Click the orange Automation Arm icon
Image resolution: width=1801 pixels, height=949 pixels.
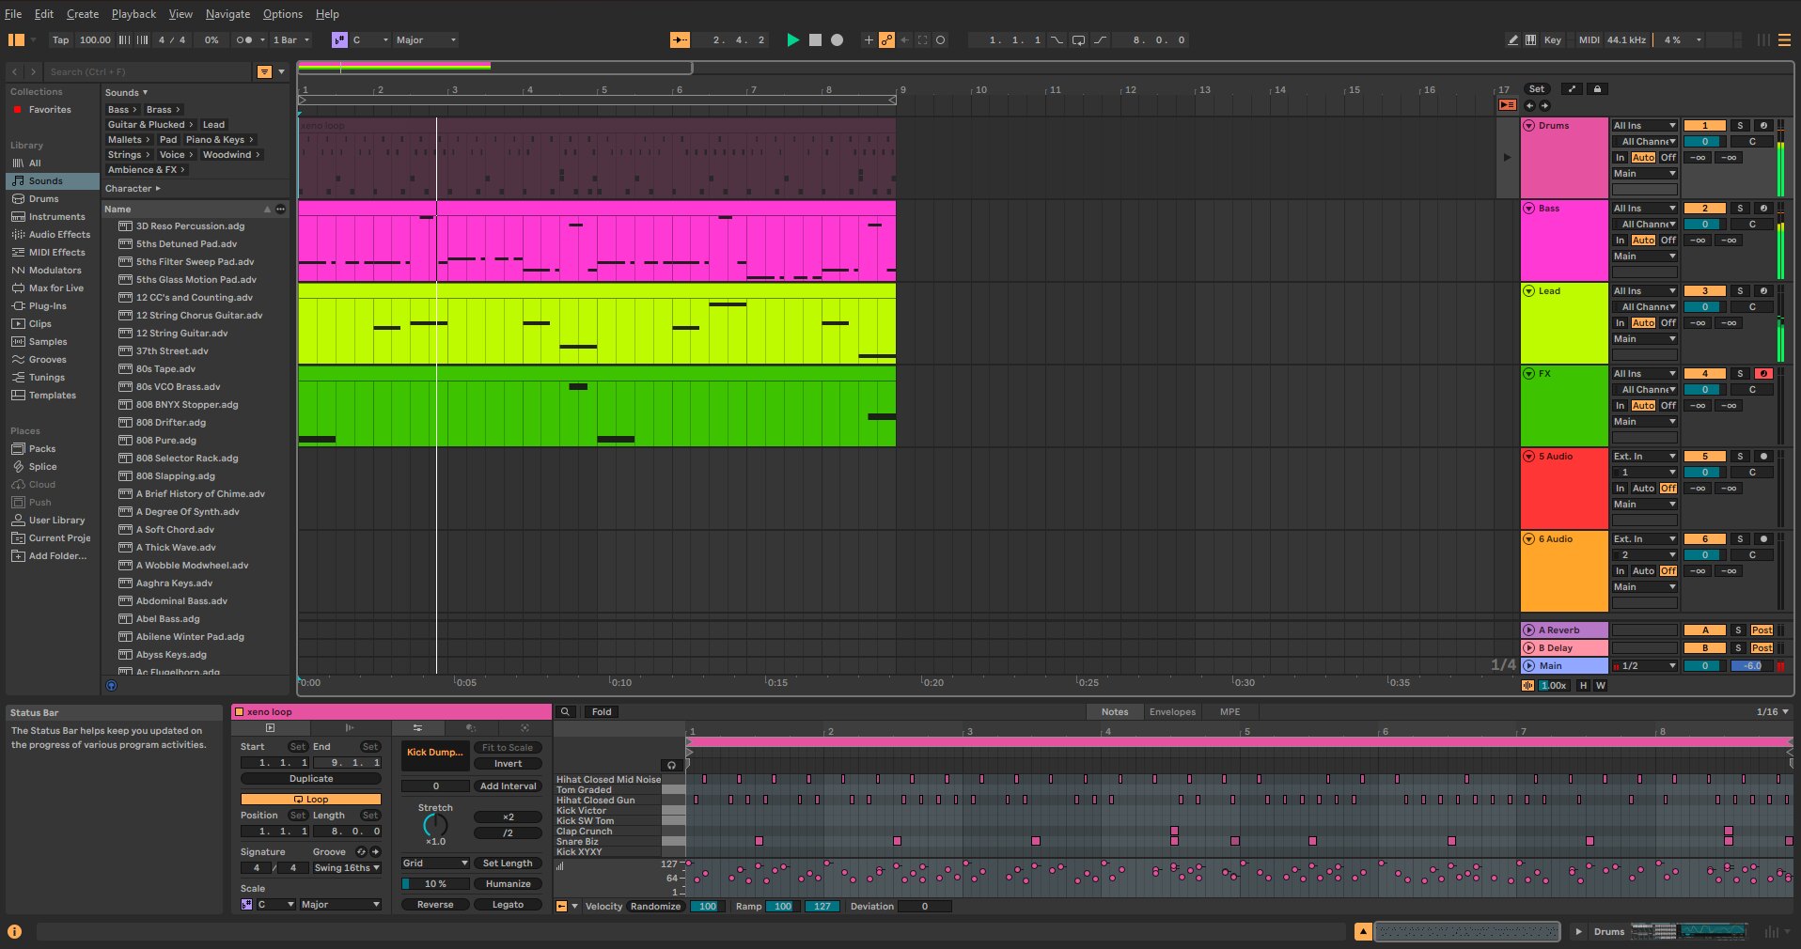886,40
